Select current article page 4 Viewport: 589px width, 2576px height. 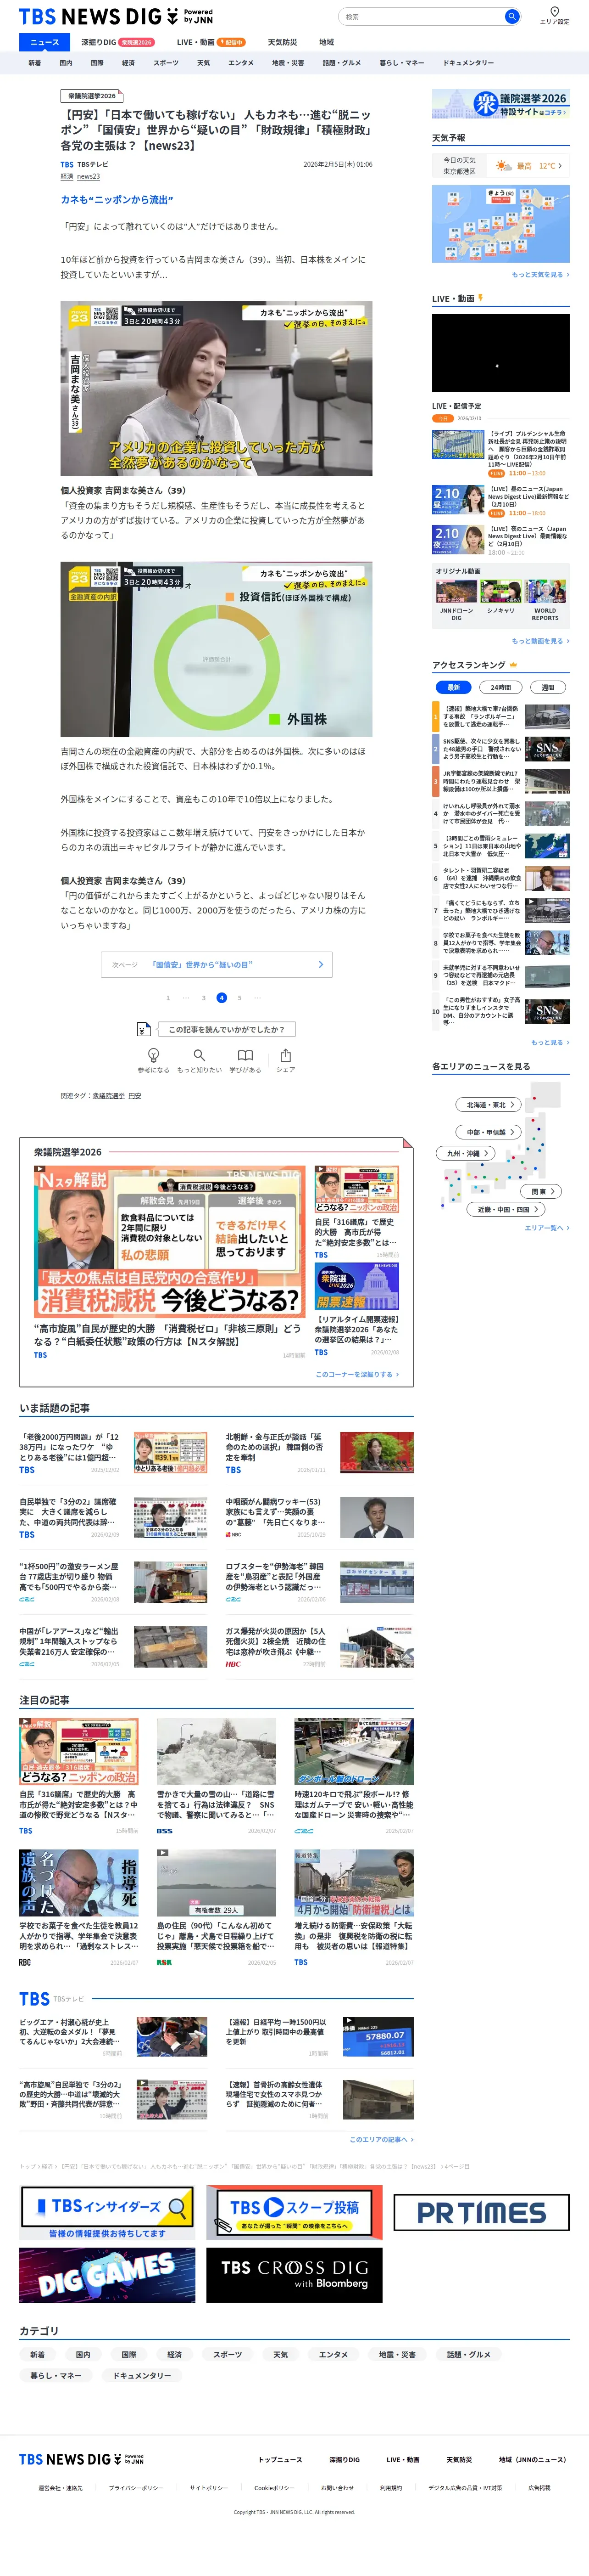(x=222, y=998)
